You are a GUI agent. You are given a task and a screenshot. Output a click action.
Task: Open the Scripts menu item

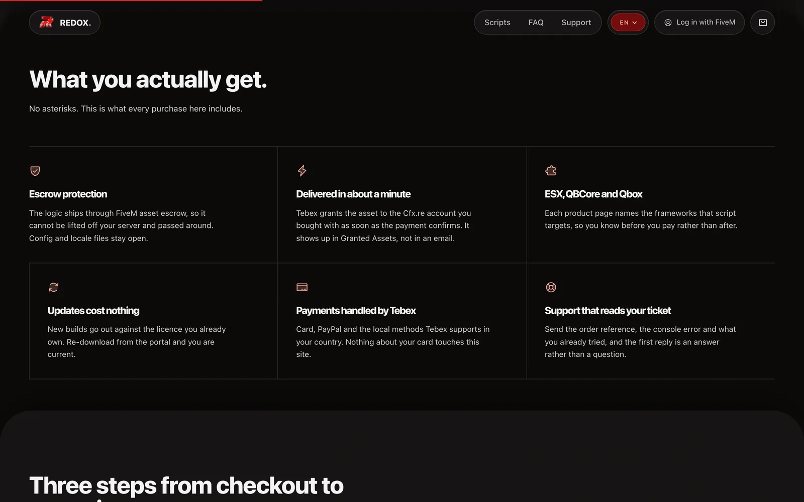pos(497,23)
